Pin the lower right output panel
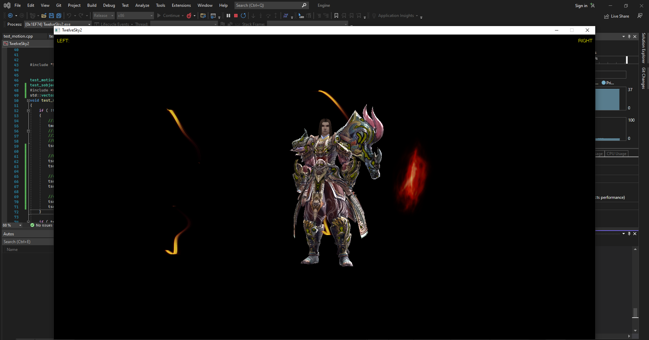 (629, 234)
